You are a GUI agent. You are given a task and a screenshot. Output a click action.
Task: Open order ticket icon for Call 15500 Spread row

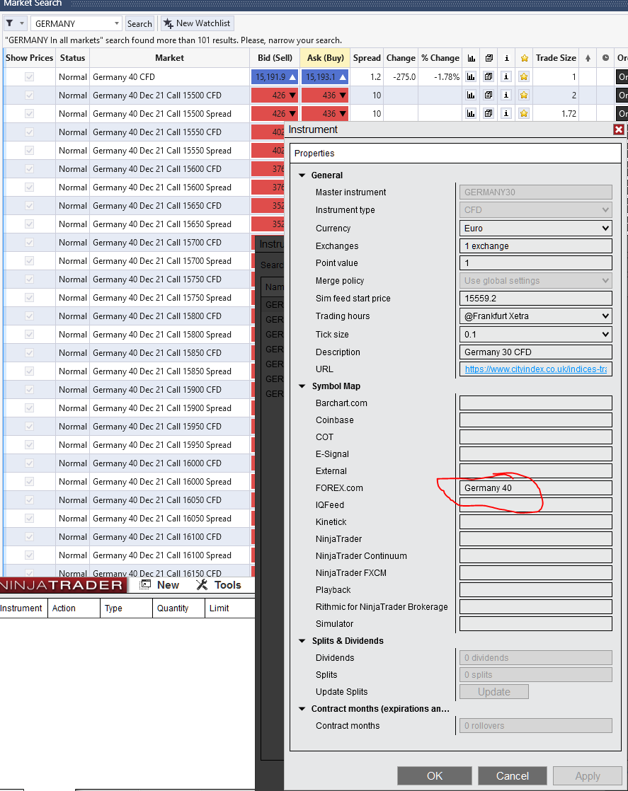(x=488, y=113)
